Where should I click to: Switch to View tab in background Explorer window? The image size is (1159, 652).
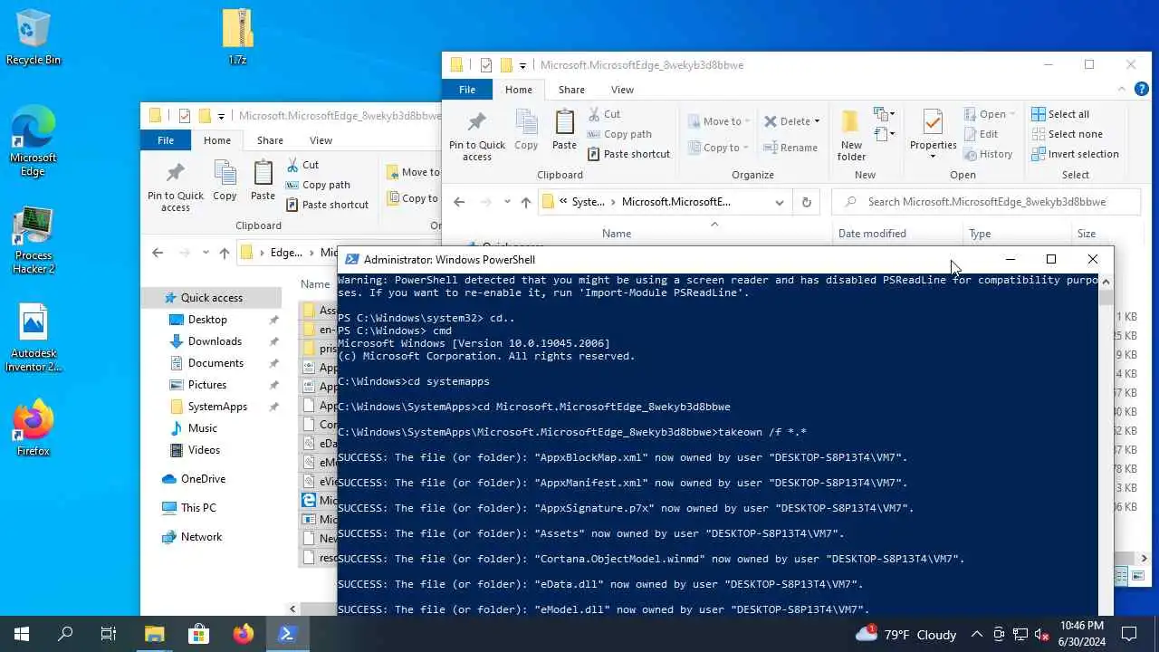click(321, 140)
